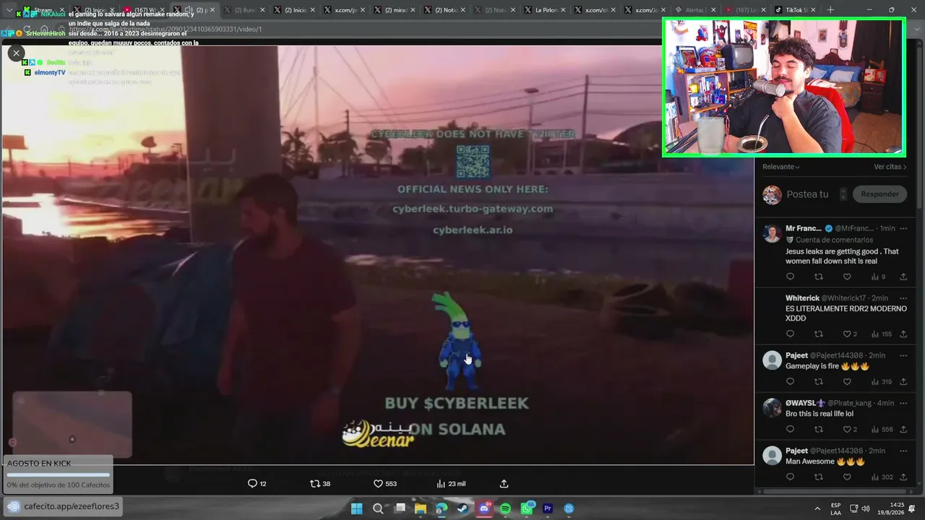
Task: Open Spotify from the taskbar
Action: tap(505, 508)
